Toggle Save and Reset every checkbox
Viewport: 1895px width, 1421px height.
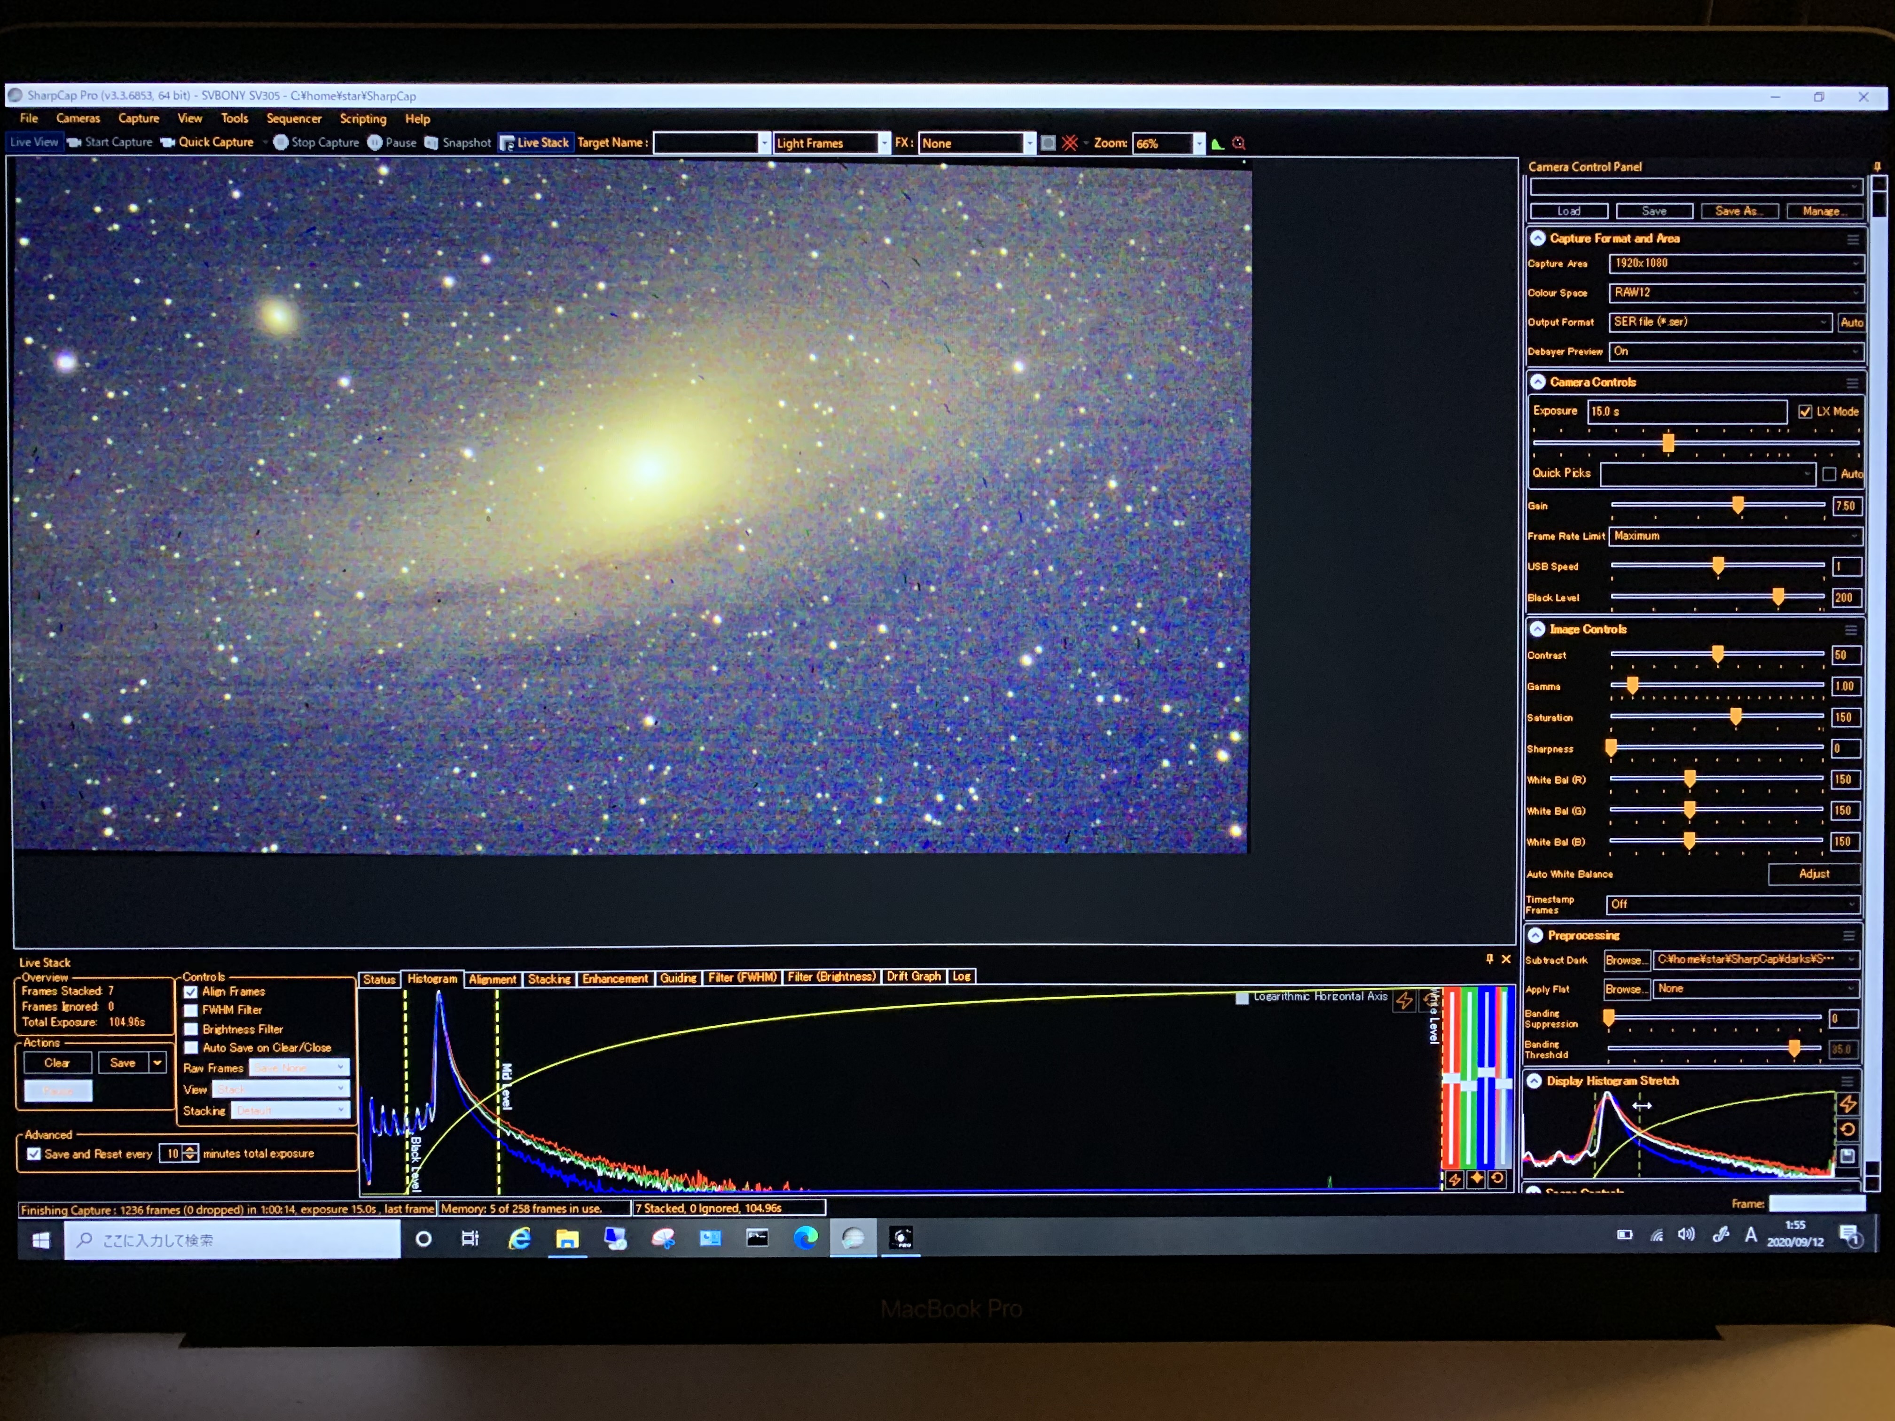click(33, 1154)
